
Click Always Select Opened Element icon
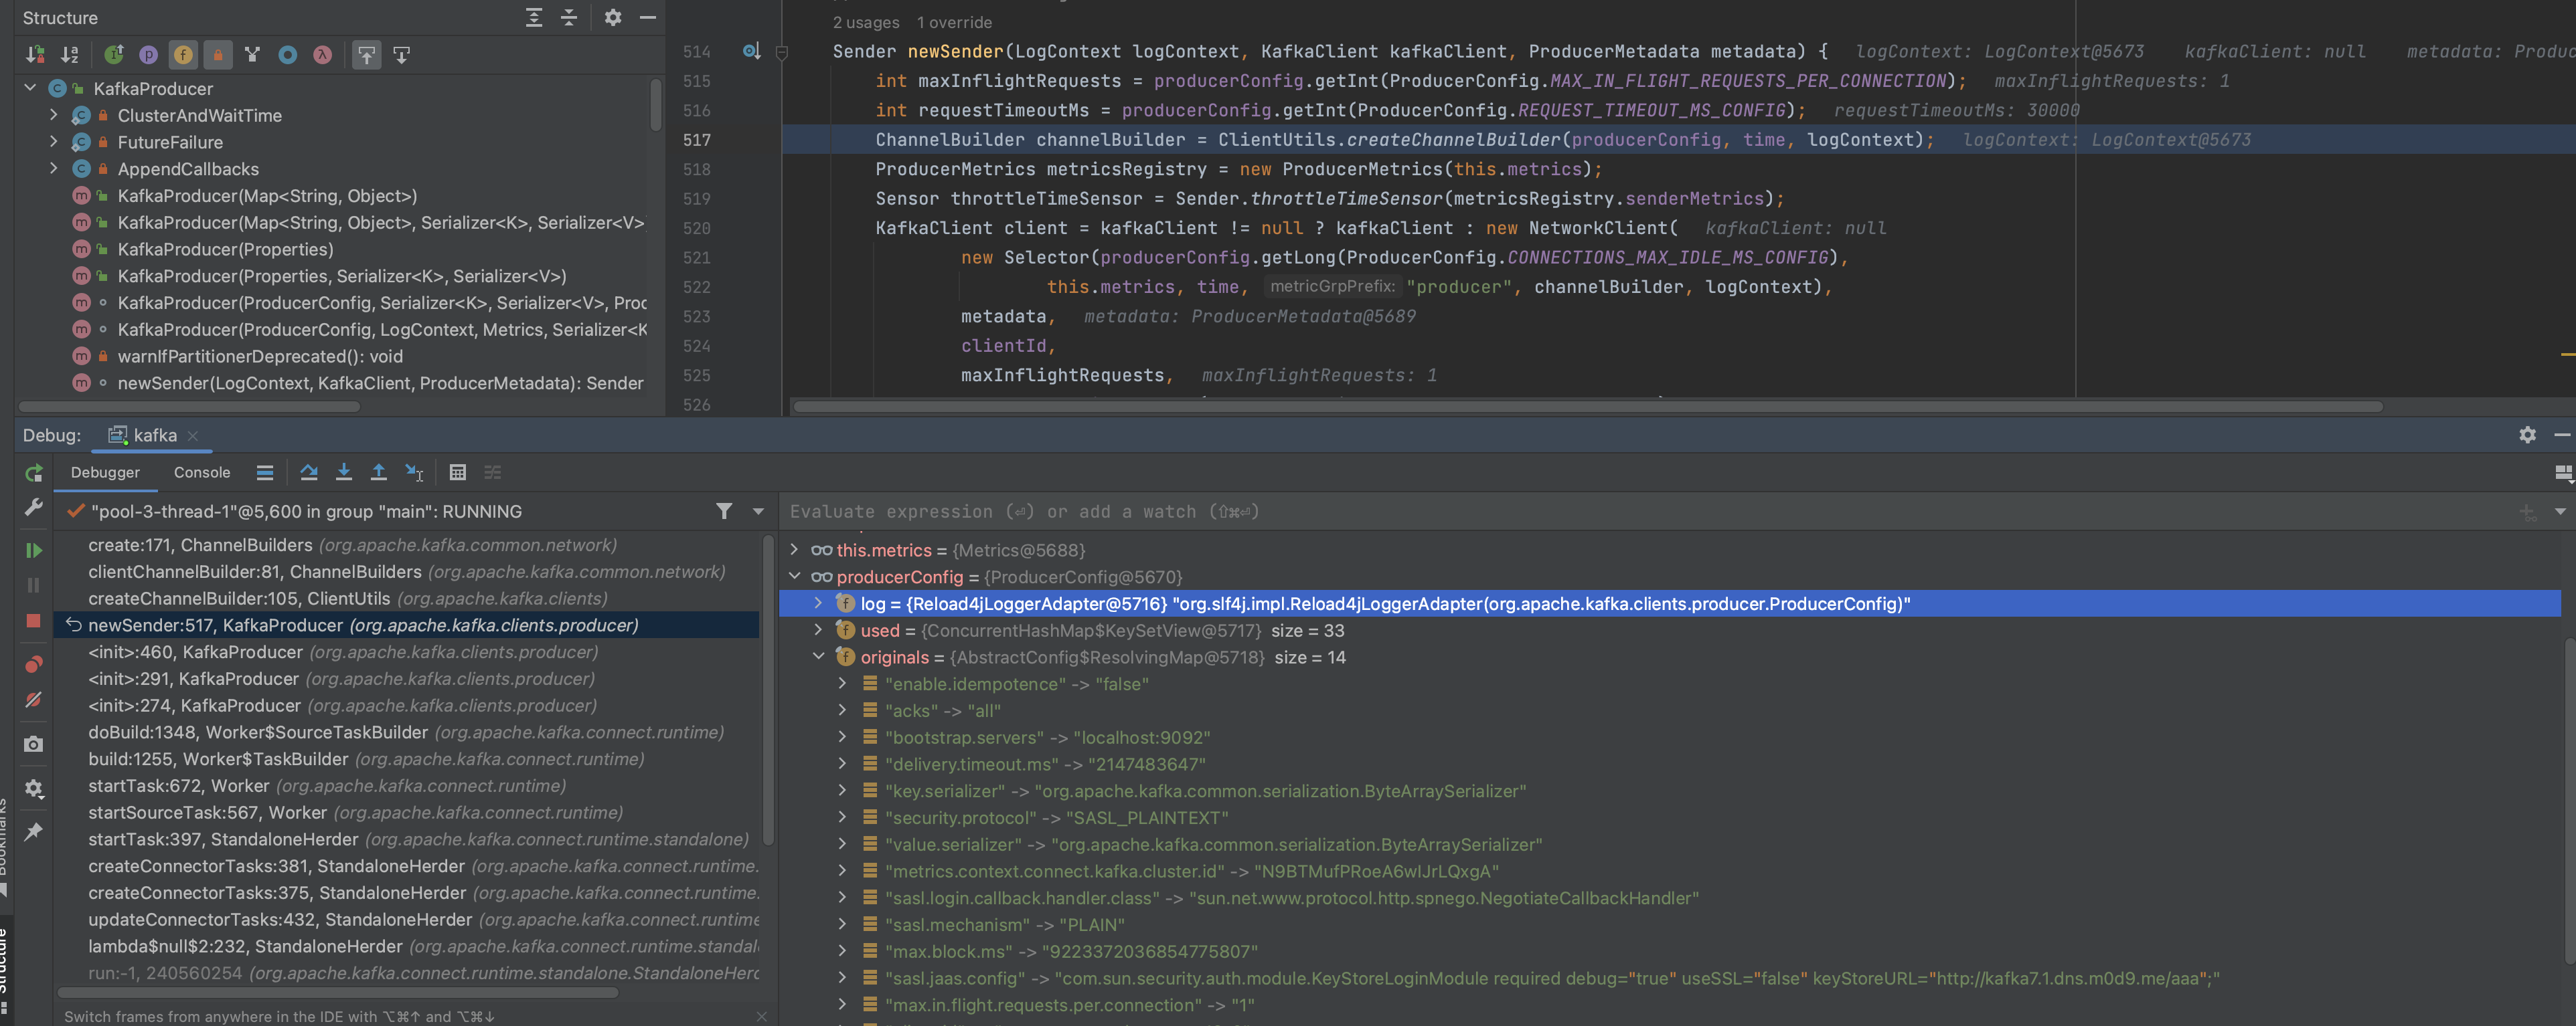point(367,55)
